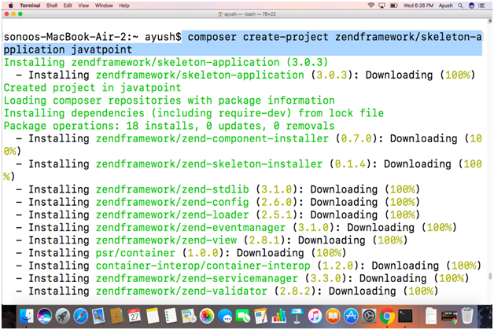Click 'zendframework/zend-servicemanager' package name
494x330 pixels.
coord(197,278)
